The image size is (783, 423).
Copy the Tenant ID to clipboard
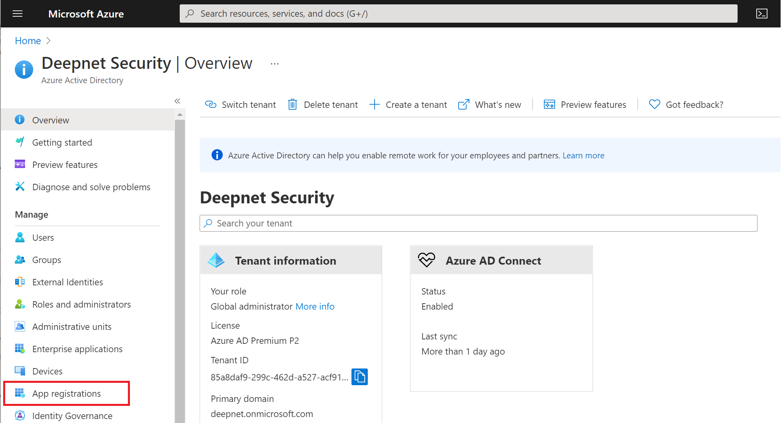[359, 376]
